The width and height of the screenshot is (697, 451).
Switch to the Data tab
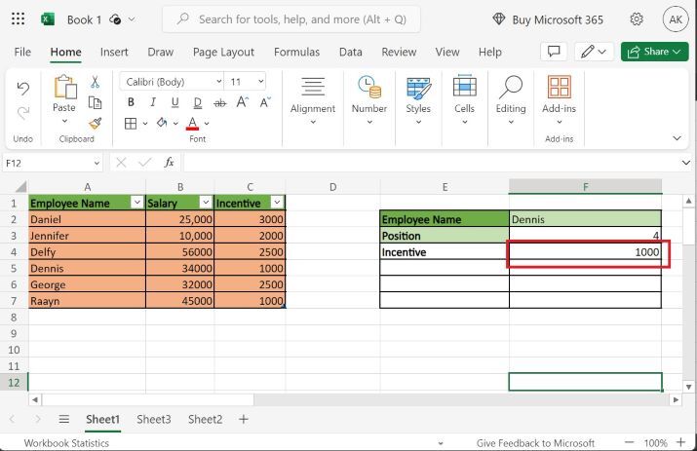(x=350, y=52)
